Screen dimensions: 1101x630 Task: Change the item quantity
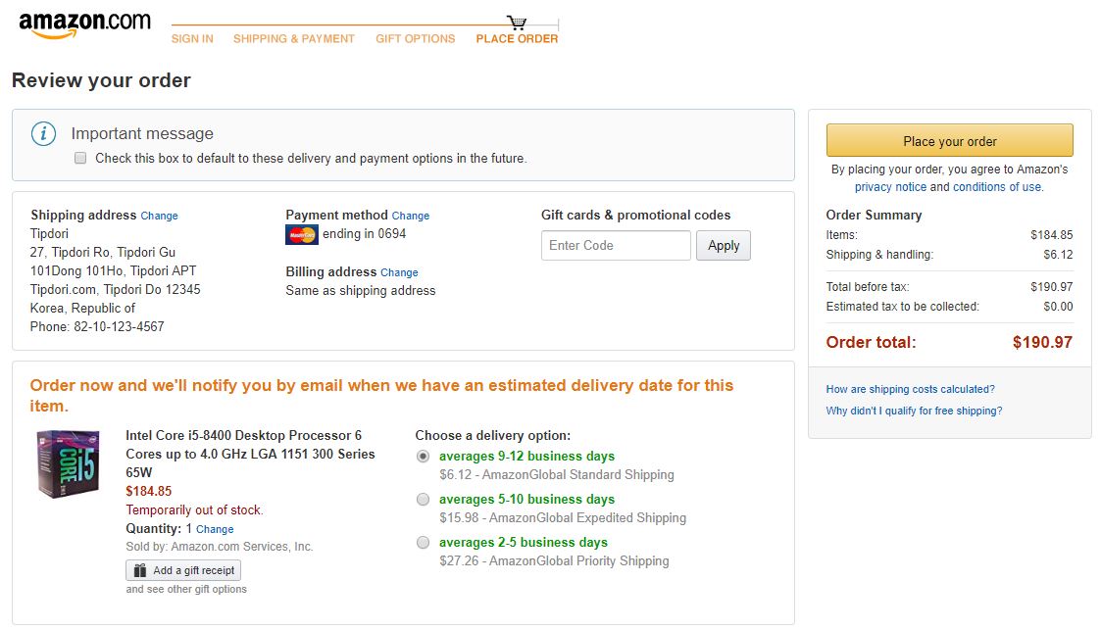pyautogui.click(x=215, y=529)
